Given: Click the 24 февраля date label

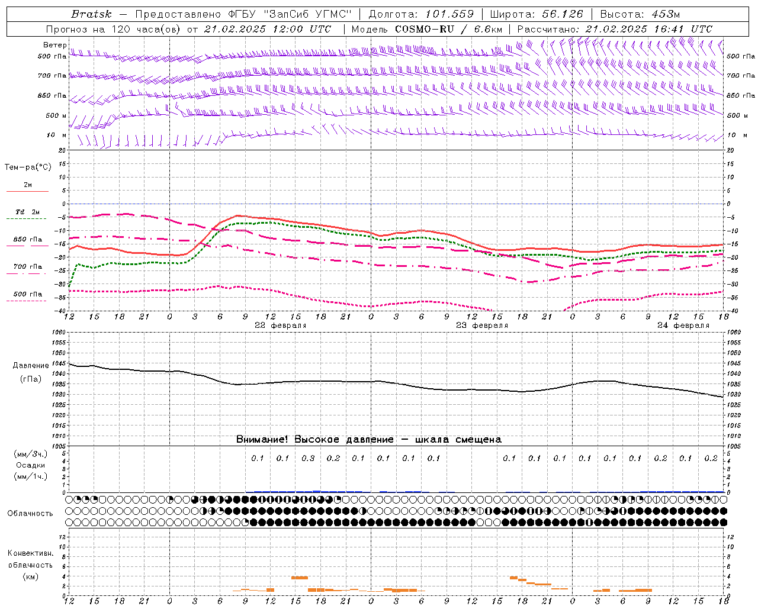Looking at the screenshot, I should pyautogui.click(x=683, y=325).
